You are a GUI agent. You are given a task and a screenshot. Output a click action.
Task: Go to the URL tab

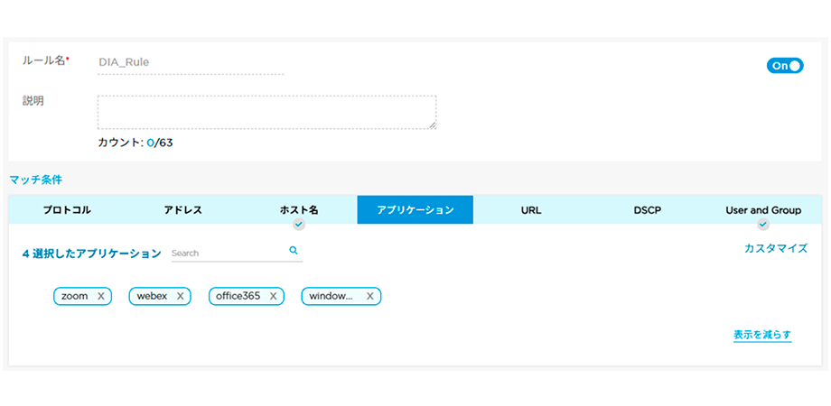[x=531, y=210]
